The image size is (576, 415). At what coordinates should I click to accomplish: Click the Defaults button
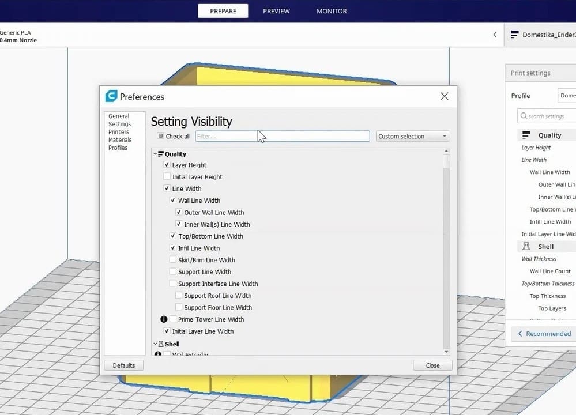(124, 365)
